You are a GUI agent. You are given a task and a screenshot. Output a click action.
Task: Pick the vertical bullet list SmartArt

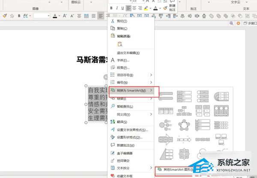(x=166, y=96)
